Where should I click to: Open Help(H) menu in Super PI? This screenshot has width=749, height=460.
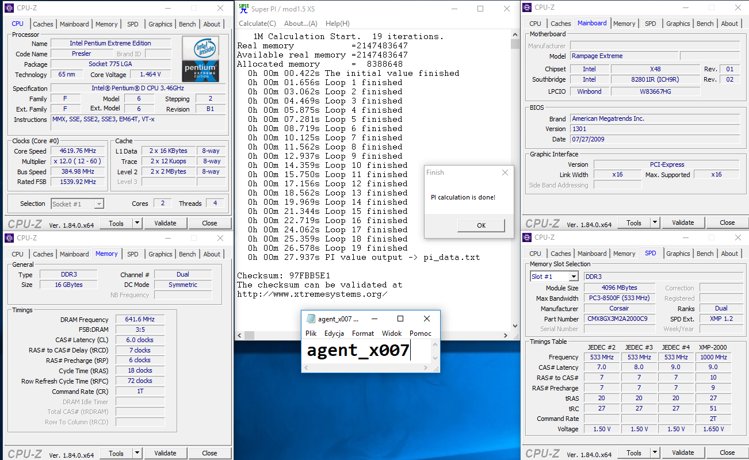(338, 24)
